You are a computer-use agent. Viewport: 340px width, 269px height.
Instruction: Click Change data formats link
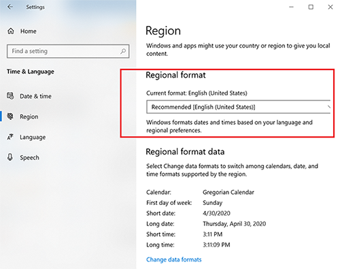click(x=174, y=259)
